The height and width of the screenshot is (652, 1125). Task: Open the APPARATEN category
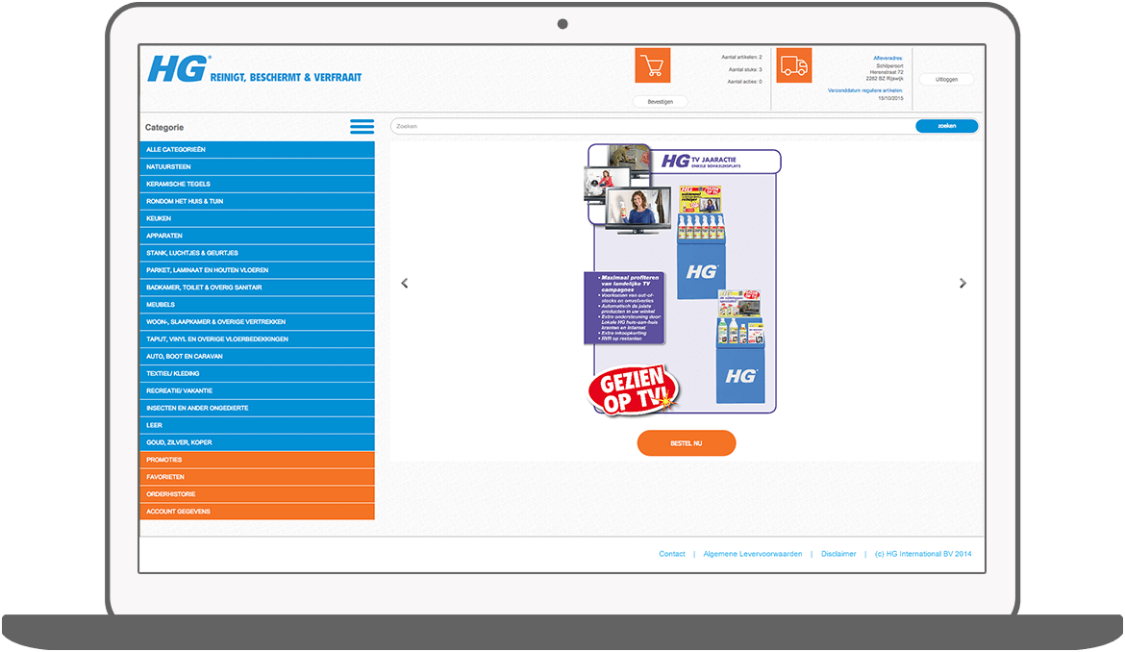point(257,236)
